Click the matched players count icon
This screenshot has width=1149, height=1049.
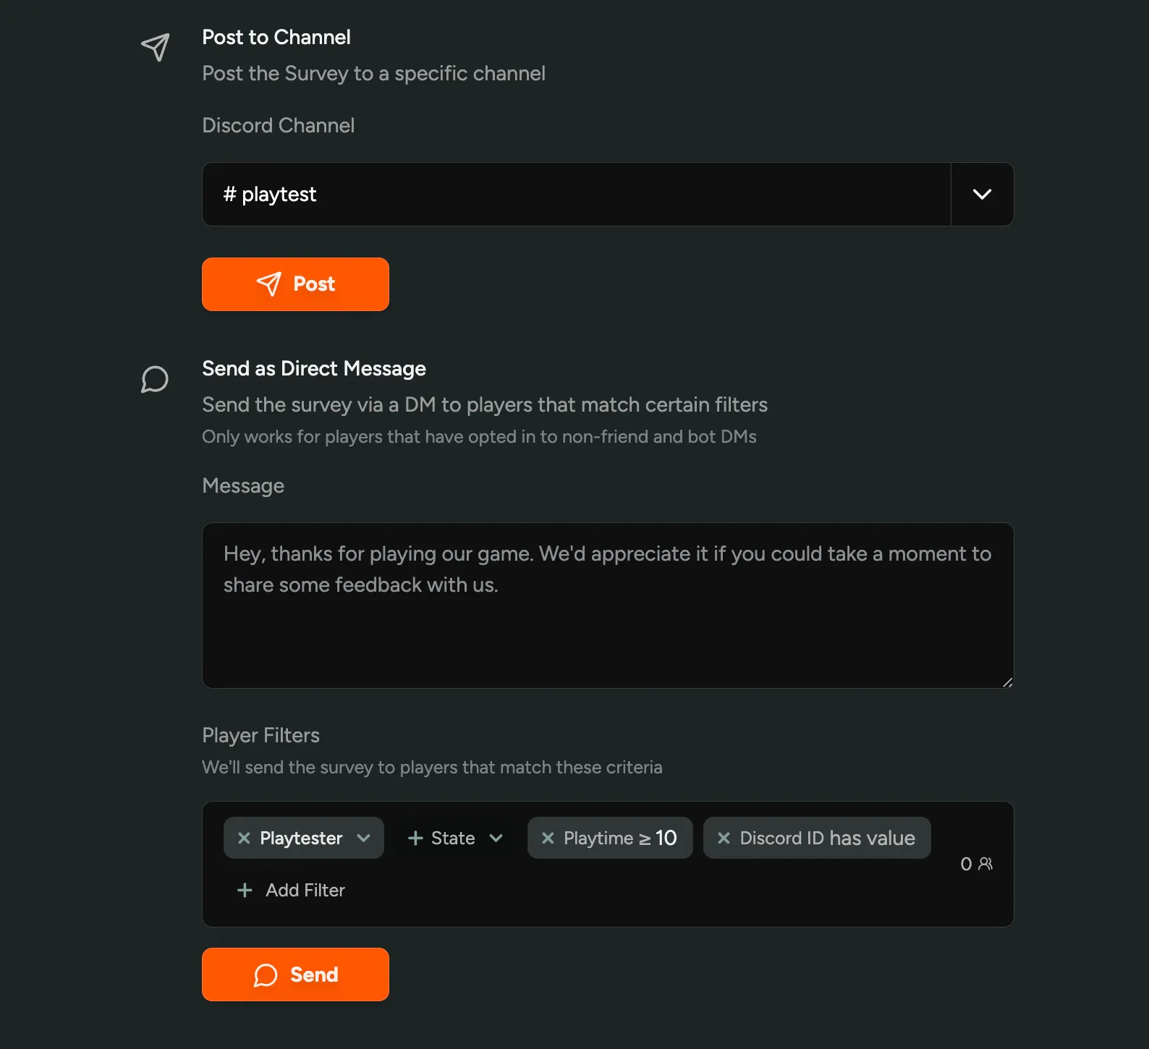[985, 864]
